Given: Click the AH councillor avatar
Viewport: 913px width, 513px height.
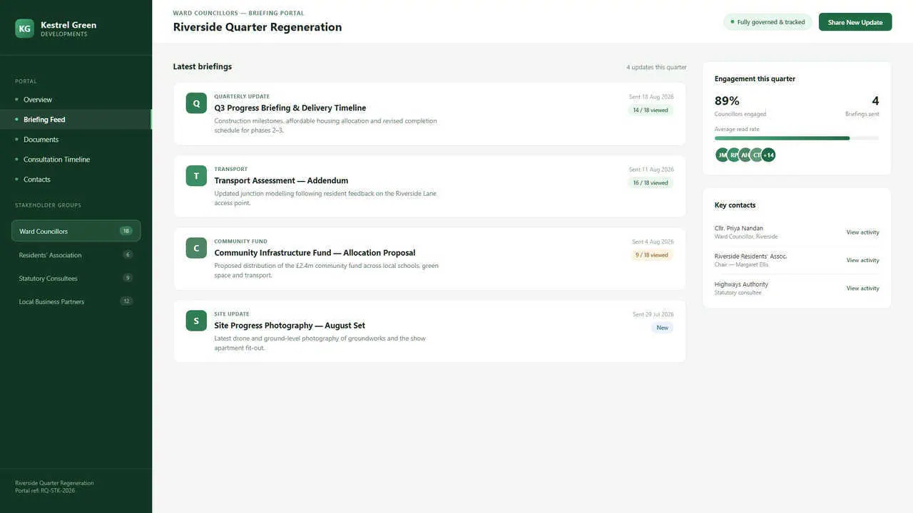Looking at the screenshot, I should tap(745, 155).
